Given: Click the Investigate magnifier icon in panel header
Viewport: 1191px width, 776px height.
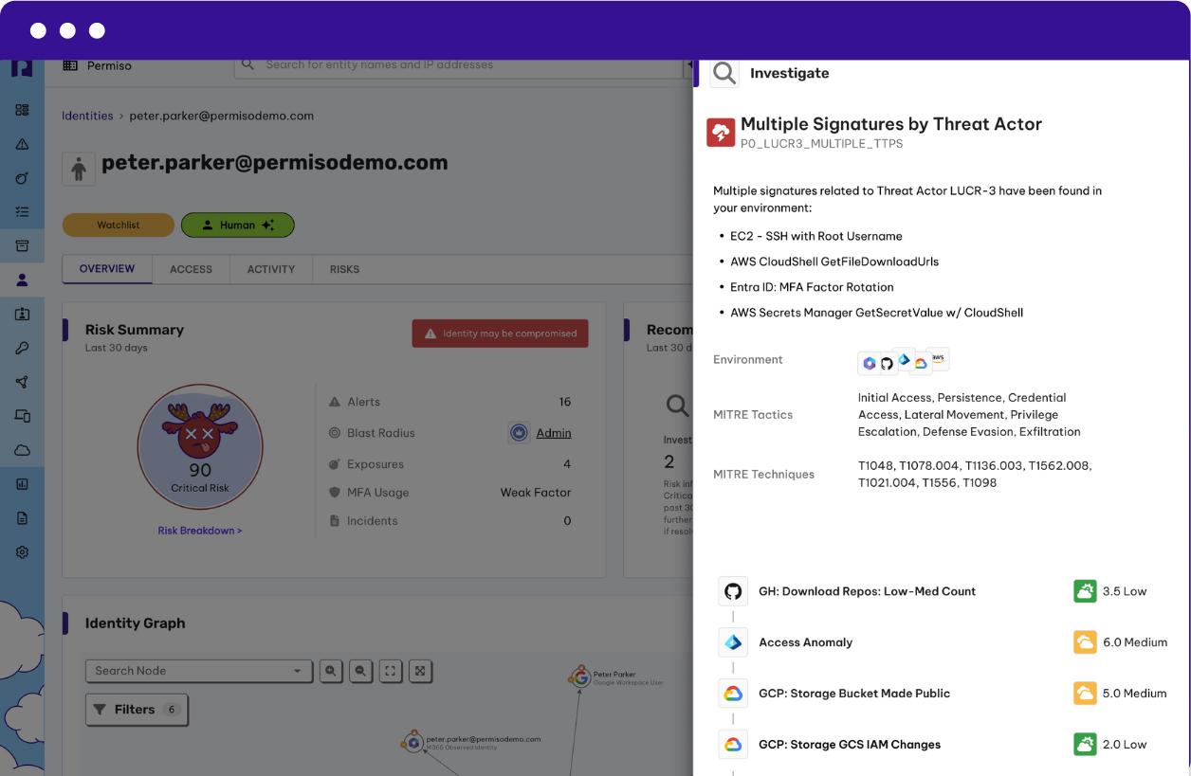Looking at the screenshot, I should click(x=724, y=73).
